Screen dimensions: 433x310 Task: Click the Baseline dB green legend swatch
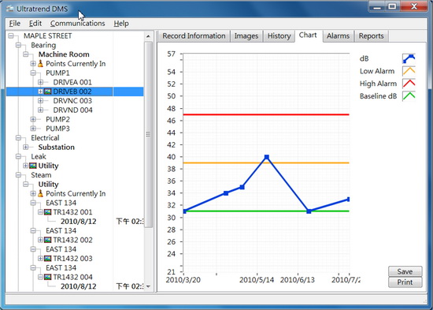point(409,96)
